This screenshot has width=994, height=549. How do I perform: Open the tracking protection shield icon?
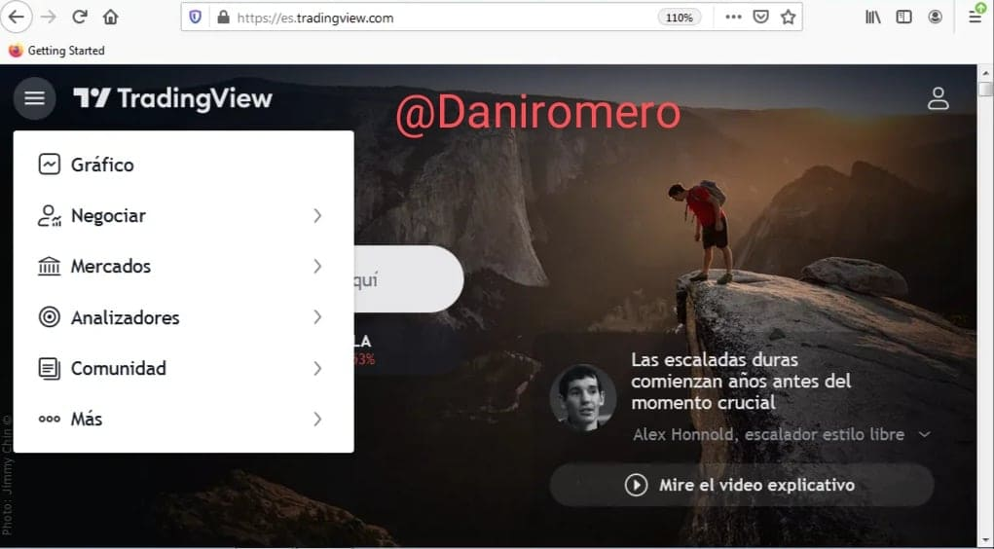tap(196, 18)
